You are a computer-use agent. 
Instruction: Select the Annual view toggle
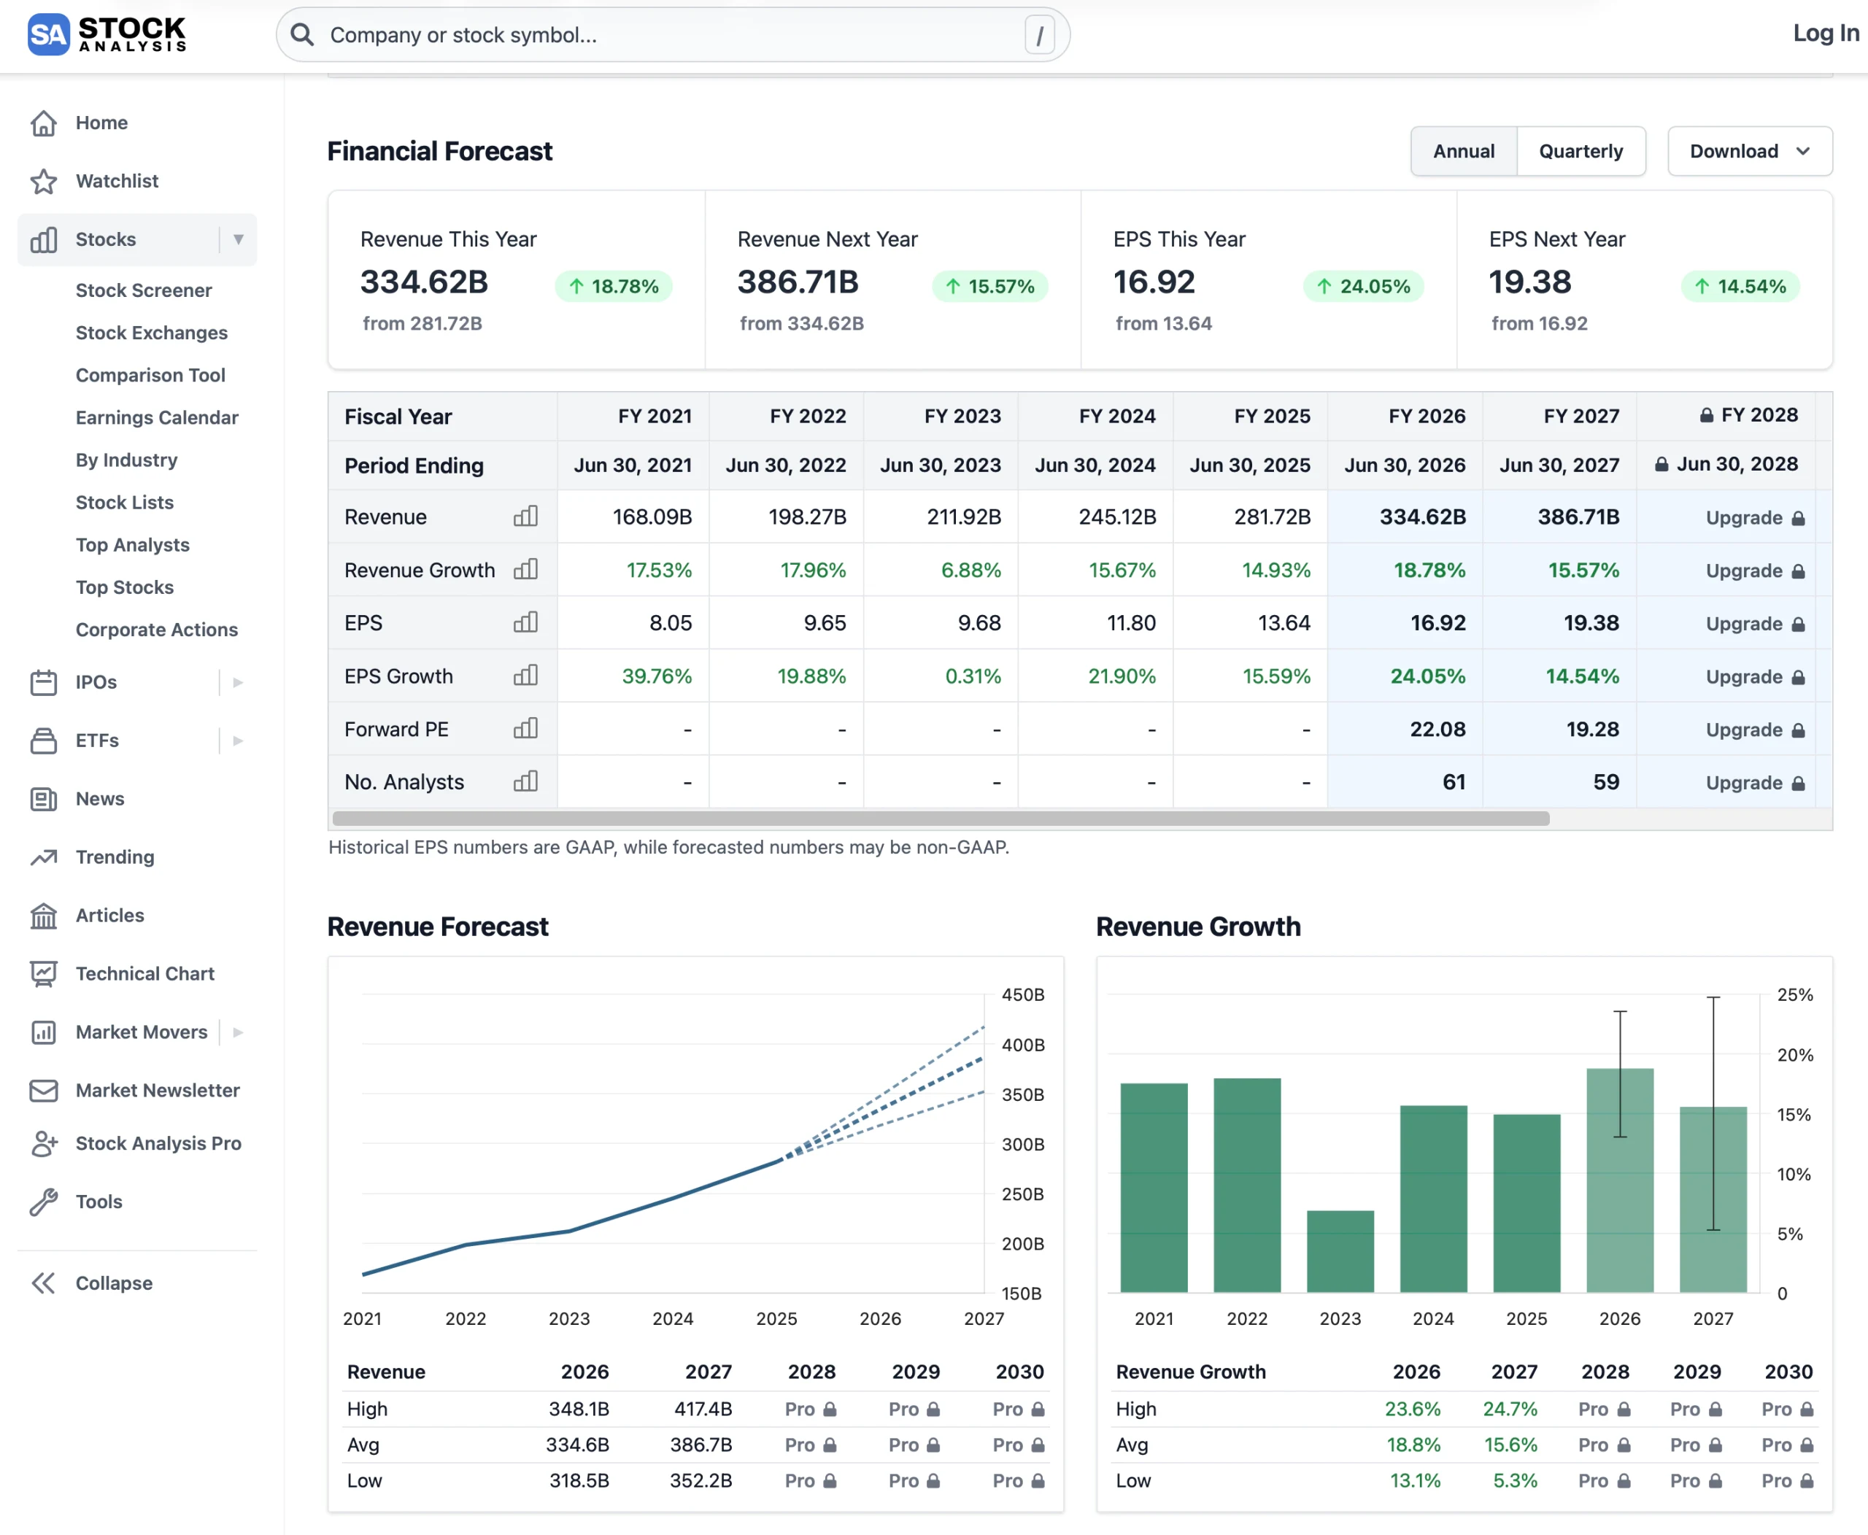pyautogui.click(x=1463, y=151)
